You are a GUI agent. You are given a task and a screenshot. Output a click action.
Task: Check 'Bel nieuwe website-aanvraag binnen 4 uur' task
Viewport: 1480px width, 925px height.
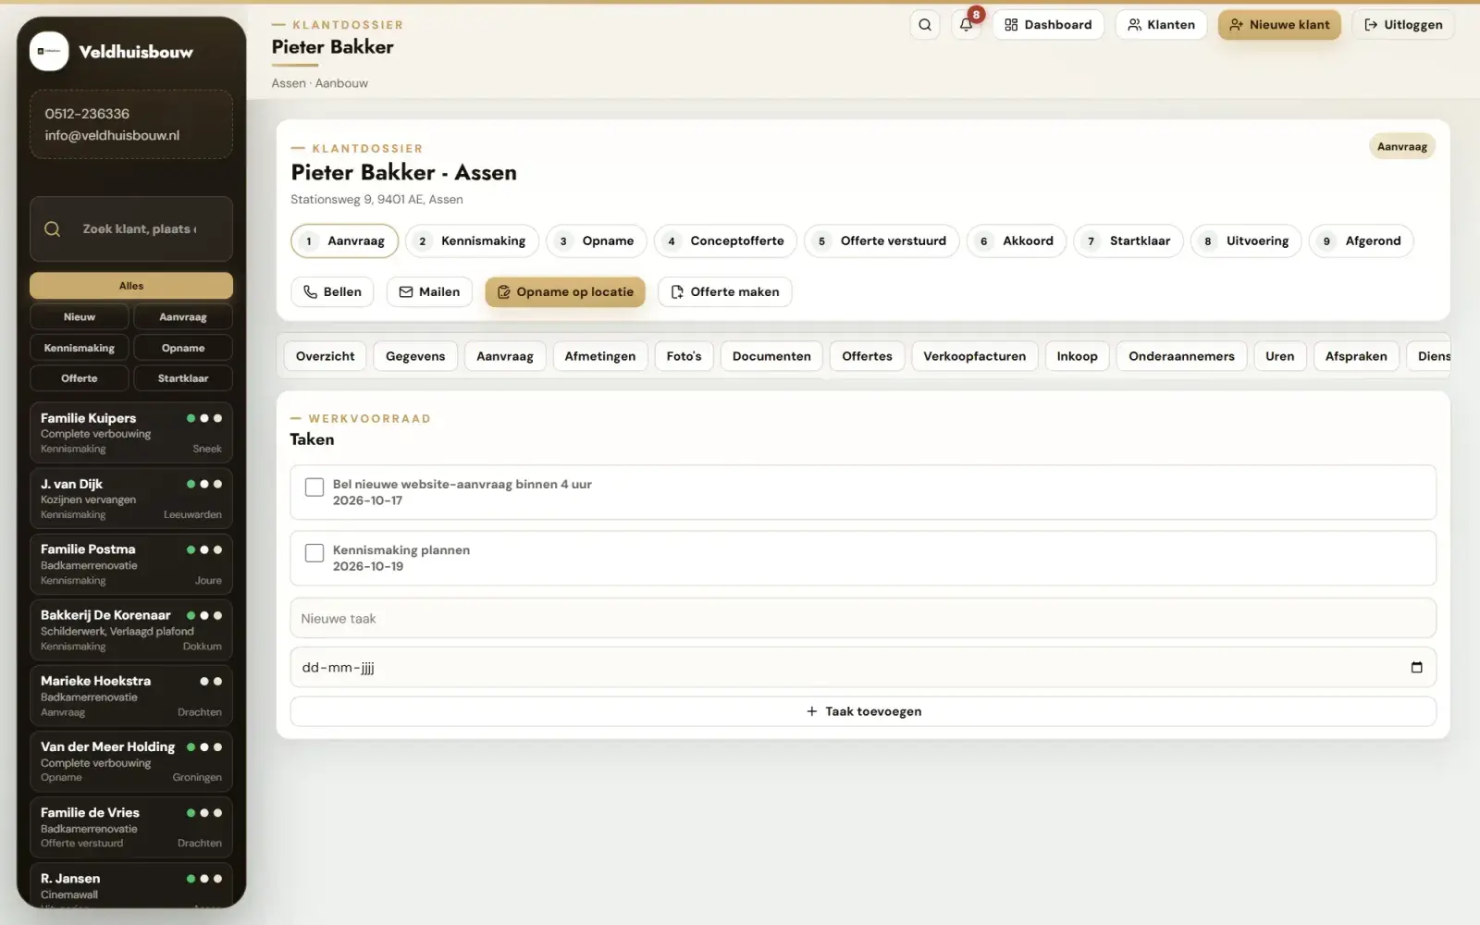[x=314, y=487]
